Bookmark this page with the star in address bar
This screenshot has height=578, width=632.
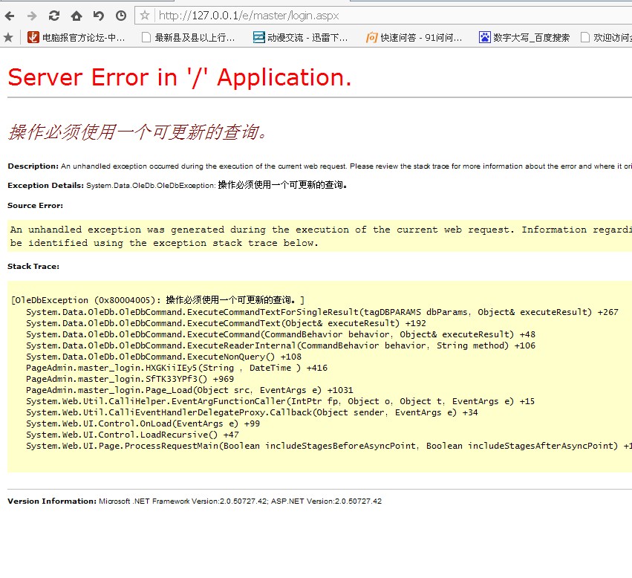[145, 16]
